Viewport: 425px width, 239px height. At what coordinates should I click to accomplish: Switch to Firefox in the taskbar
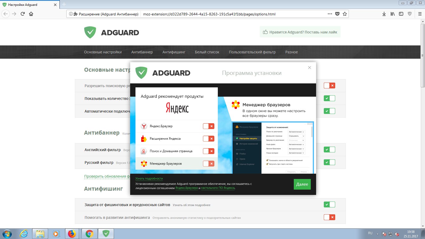pos(72,234)
